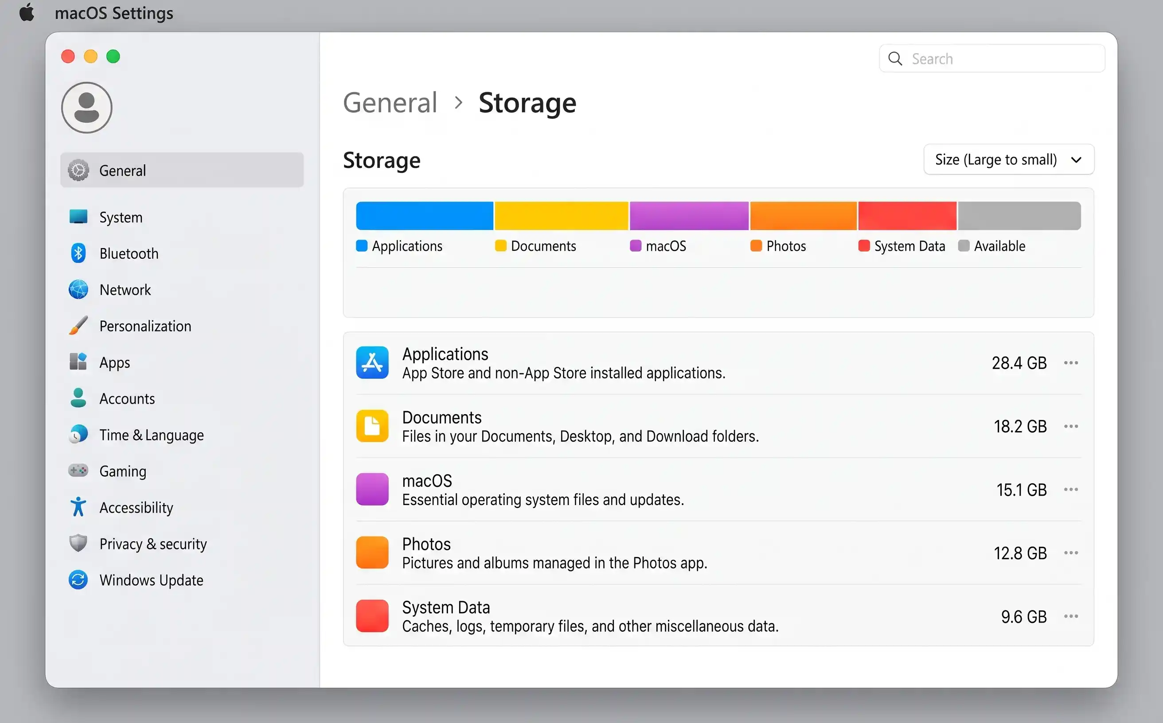Click the Gaming controller icon
Viewport: 1163px width, 723px height.
pyautogui.click(x=78, y=470)
